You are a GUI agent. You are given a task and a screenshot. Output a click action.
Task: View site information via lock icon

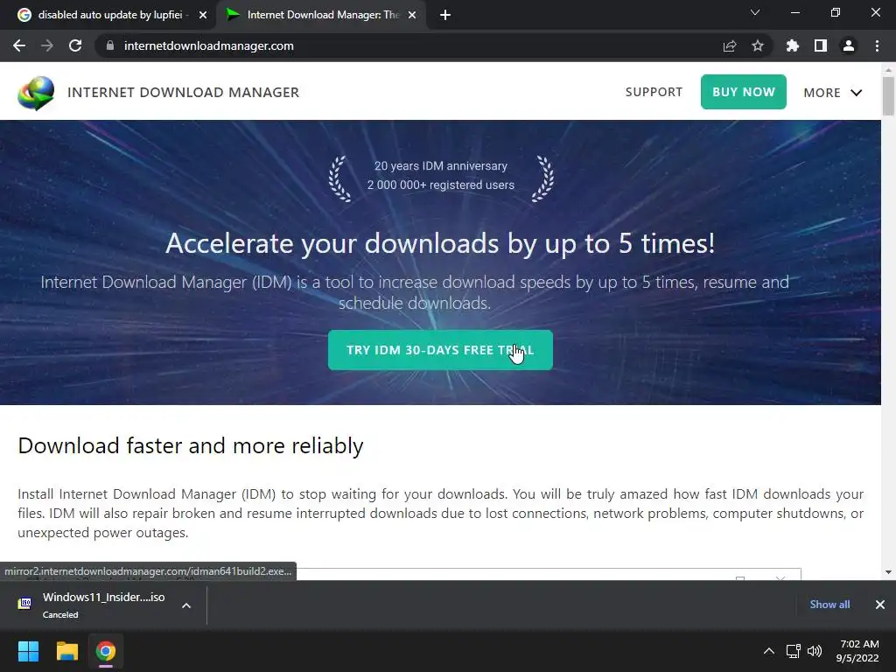coord(110,45)
